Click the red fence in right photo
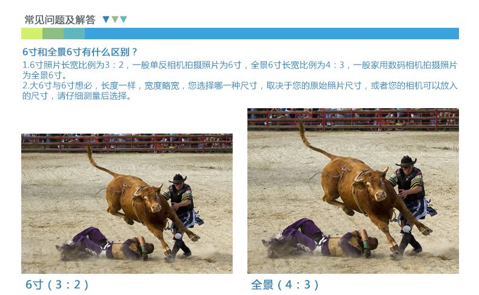Viewport: 479px width, 295px height. tap(353, 120)
